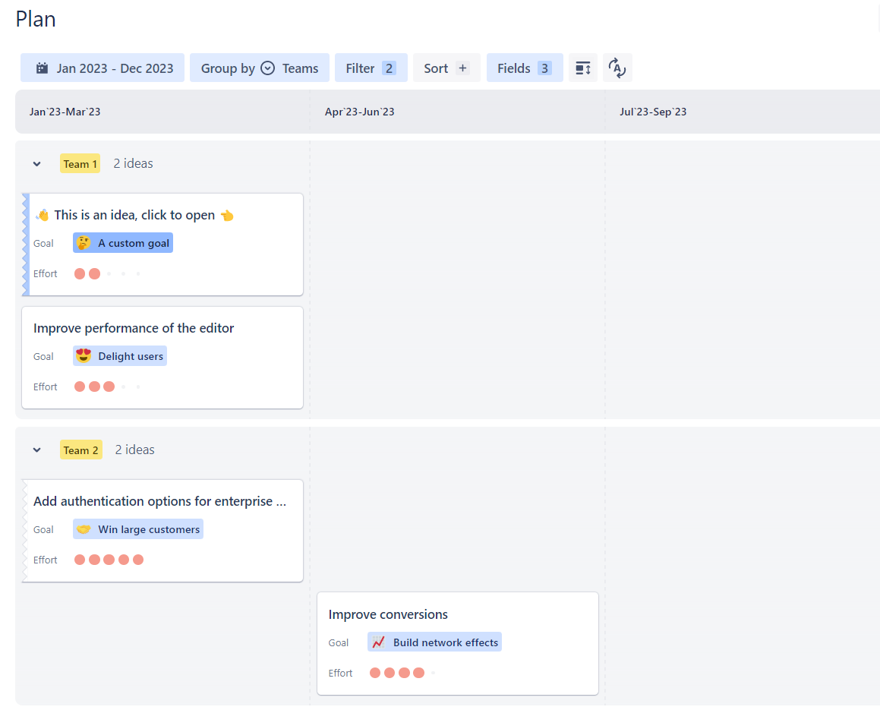Open the Filter options
Viewport: 880px width, 710px height.
371,68
